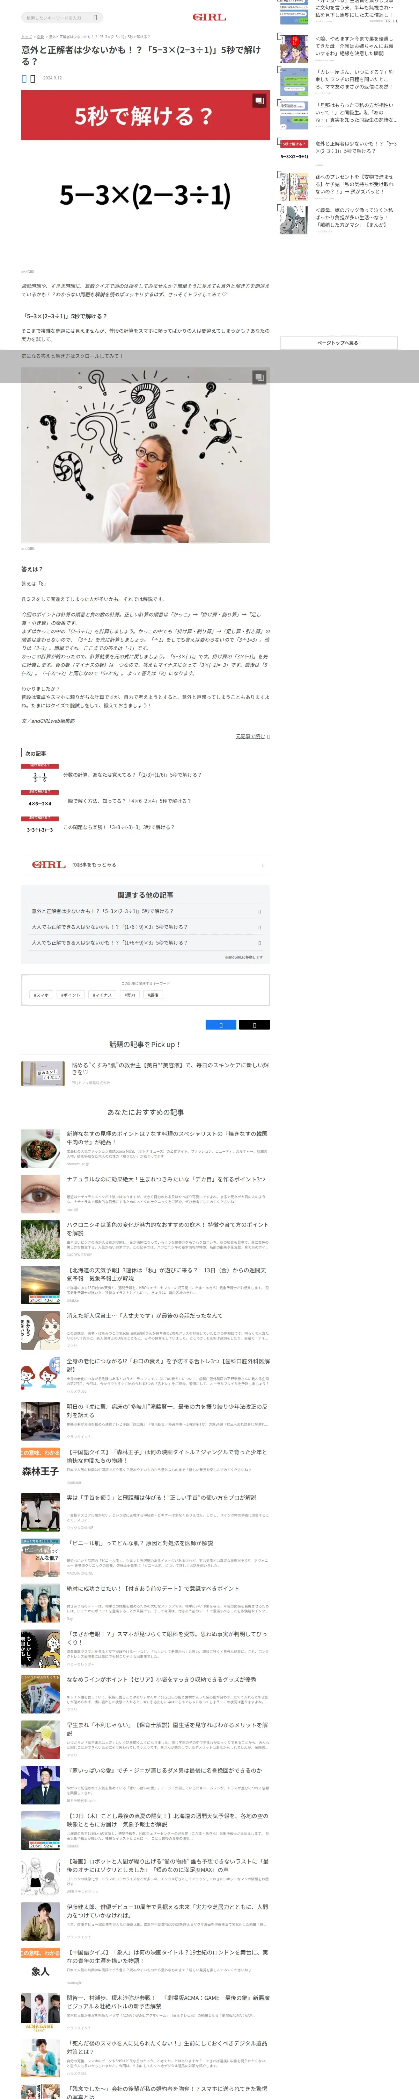419x2099 pixels.
Task: Follow the 'トップ' breadcrumb link
Action: click(26, 37)
